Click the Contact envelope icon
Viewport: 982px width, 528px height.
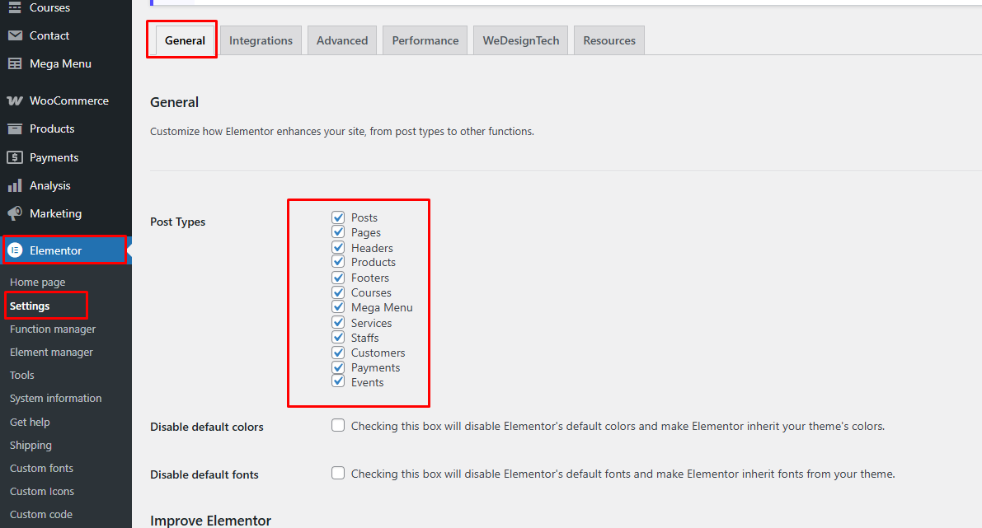pos(14,35)
